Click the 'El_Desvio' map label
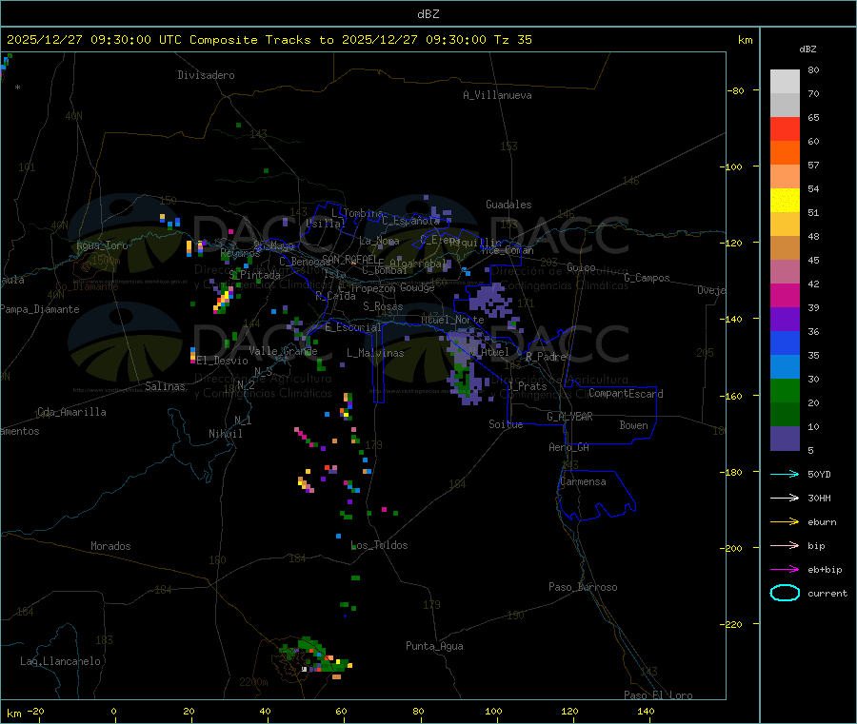Viewport: 857px width, 724px height. 222,361
